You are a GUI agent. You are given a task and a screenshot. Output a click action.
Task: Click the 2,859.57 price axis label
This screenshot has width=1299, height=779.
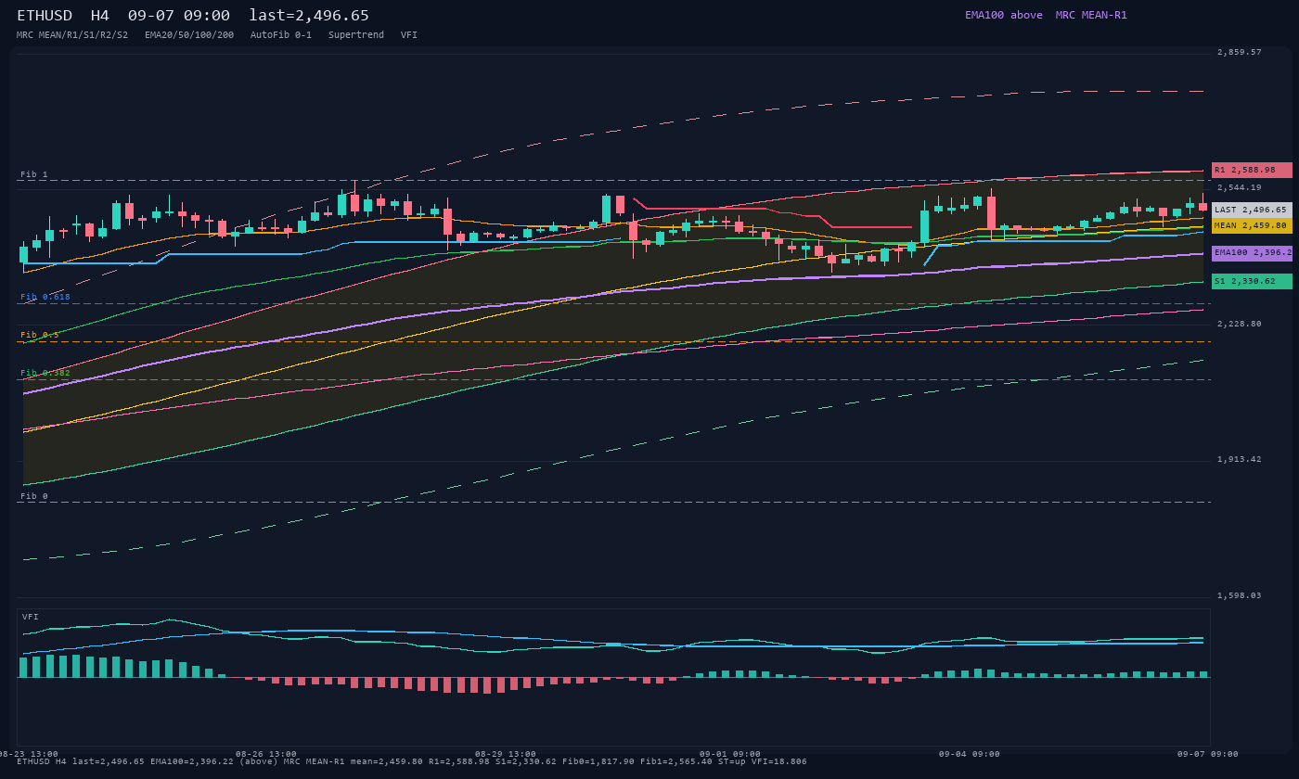point(1240,52)
